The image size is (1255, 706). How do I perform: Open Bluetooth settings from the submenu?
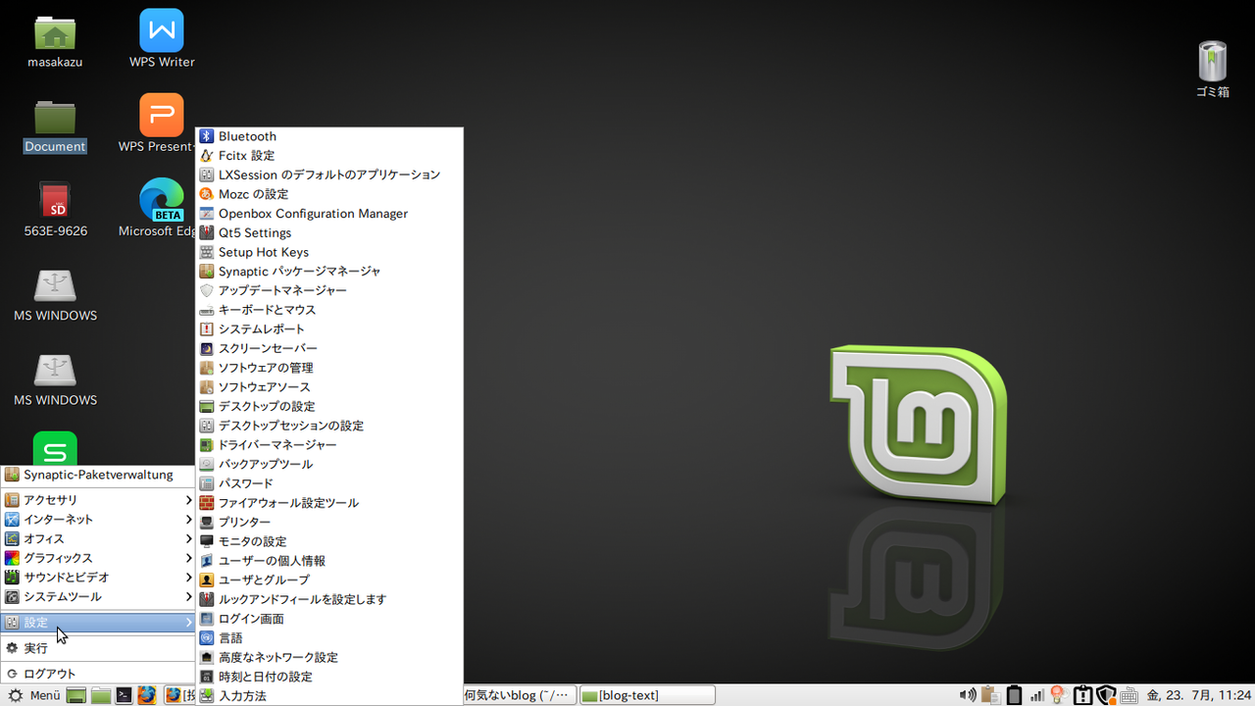point(329,136)
